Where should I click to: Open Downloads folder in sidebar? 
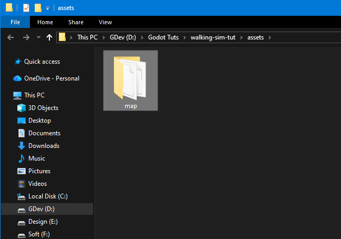[x=44, y=146]
